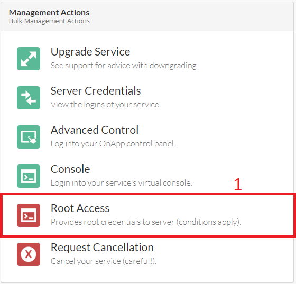Click the Management Actions panel title

pos(49,13)
